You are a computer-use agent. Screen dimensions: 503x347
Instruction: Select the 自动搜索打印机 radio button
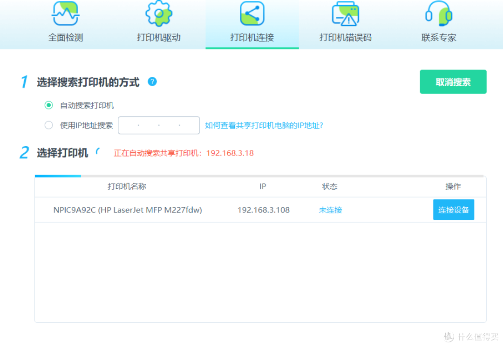click(x=49, y=105)
